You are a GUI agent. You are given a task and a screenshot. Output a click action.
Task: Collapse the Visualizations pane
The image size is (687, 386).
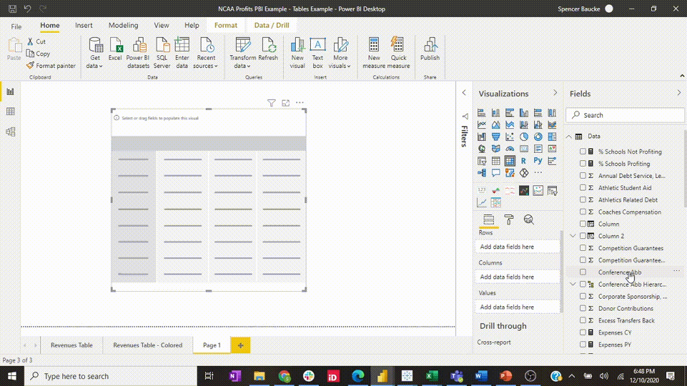555,93
